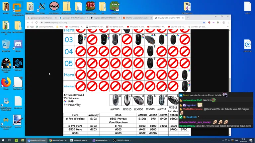The image size is (255, 143).
Task: Expand the bookmarks bar overflow chevron
Action: [228, 26]
